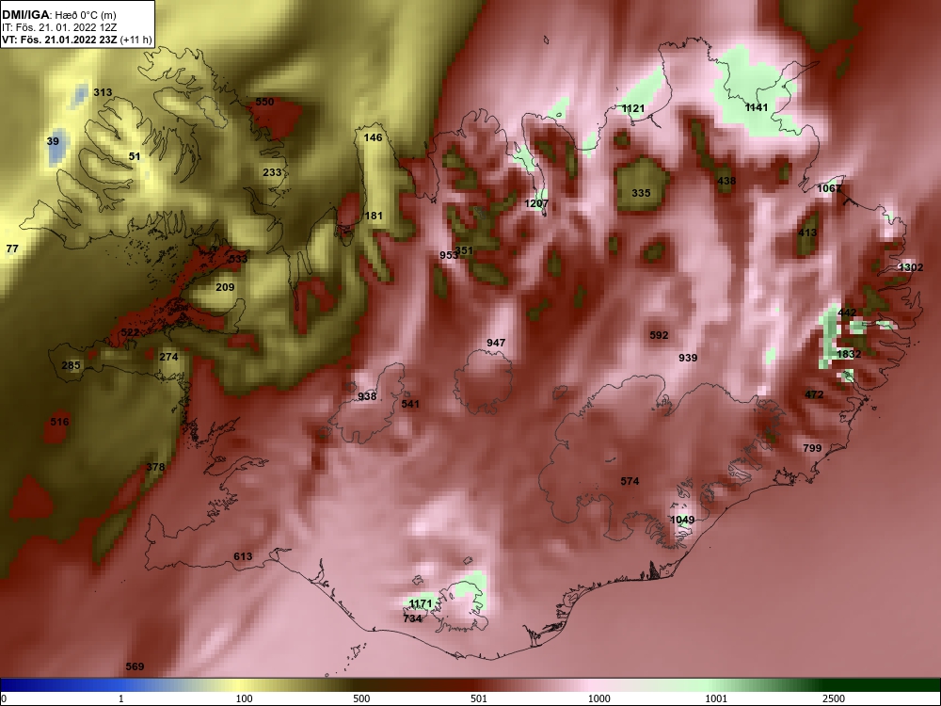Click the map value 1832
Viewport: 941px width, 706px height.
tap(849, 354)
